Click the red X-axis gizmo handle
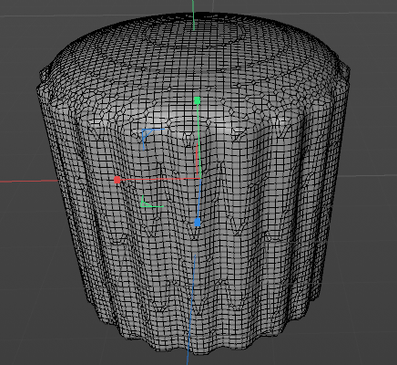This screenshot has height=365, width=397. 117,180
